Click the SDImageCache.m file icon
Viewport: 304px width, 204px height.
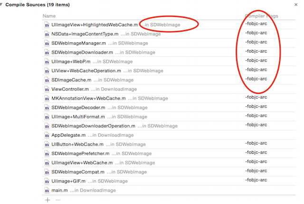pyautogui.click(x=47, y=80)
